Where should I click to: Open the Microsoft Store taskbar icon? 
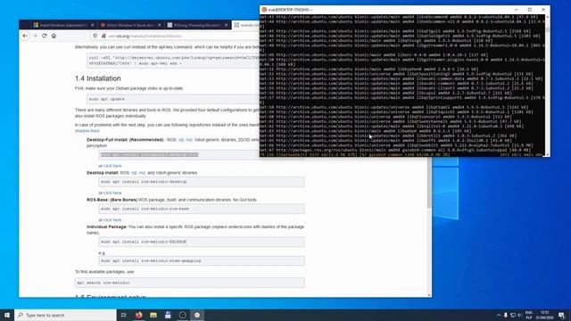[168, 315]
